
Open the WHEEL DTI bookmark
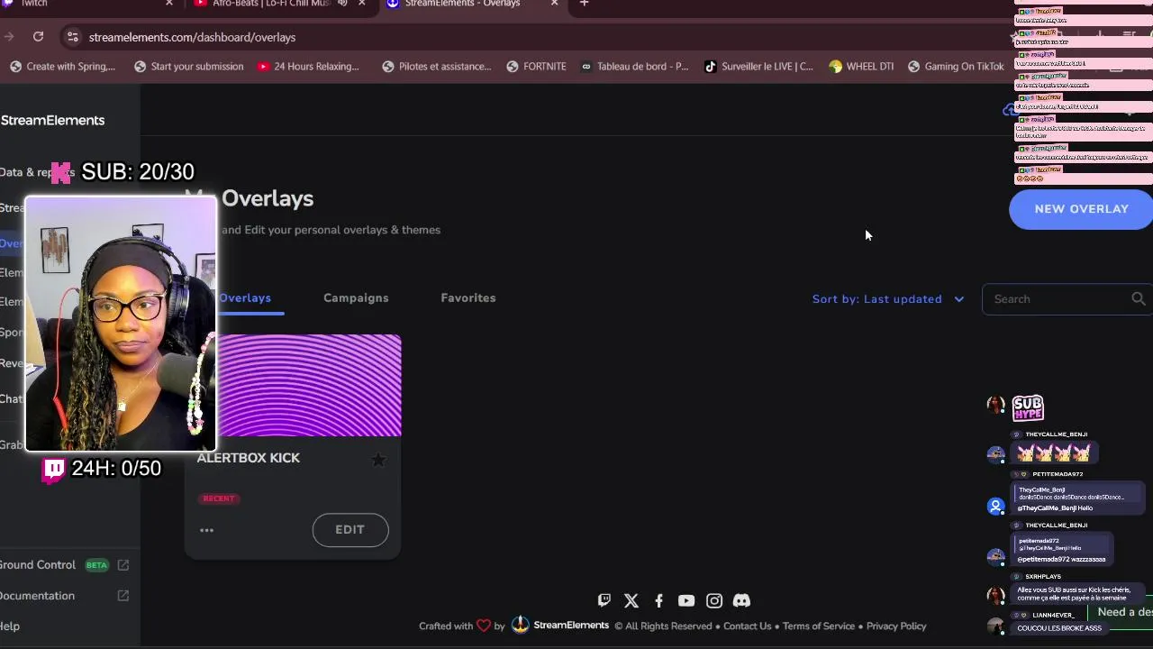[861, 66]
